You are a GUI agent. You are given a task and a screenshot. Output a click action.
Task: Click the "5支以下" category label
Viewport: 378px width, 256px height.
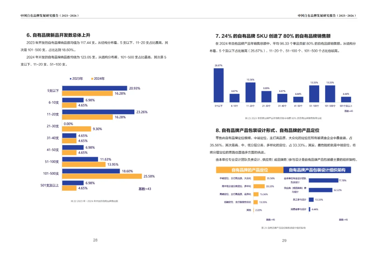[53, 91]
